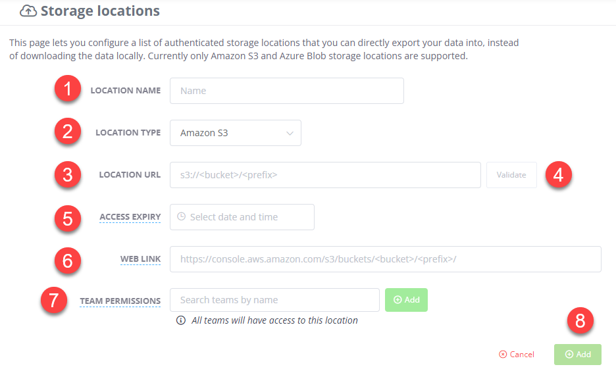Click the bottom-right Add button to save location

pyautogui.click(x=578, y=354)
